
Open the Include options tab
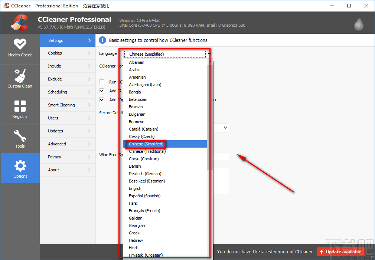68,66
